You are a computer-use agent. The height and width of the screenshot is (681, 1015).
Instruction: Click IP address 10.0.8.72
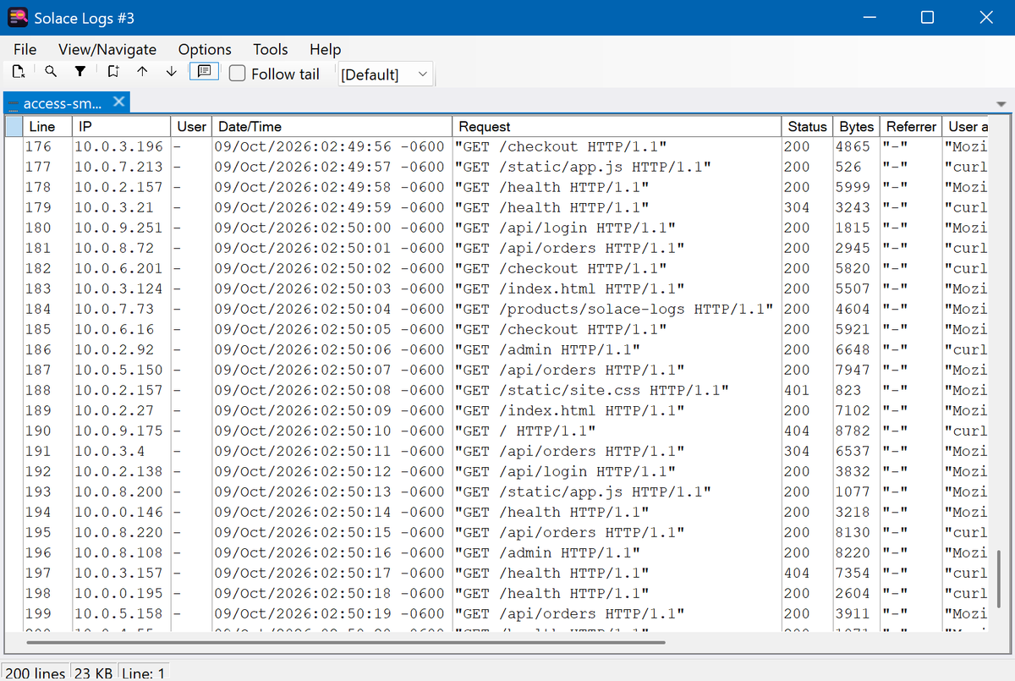tap(114, 248)
